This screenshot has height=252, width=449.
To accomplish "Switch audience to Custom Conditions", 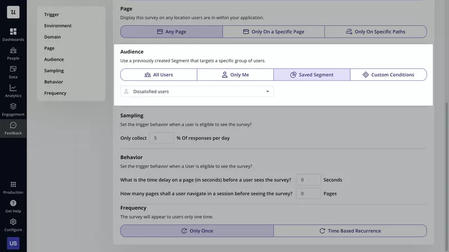I will (x=388, y=75).
